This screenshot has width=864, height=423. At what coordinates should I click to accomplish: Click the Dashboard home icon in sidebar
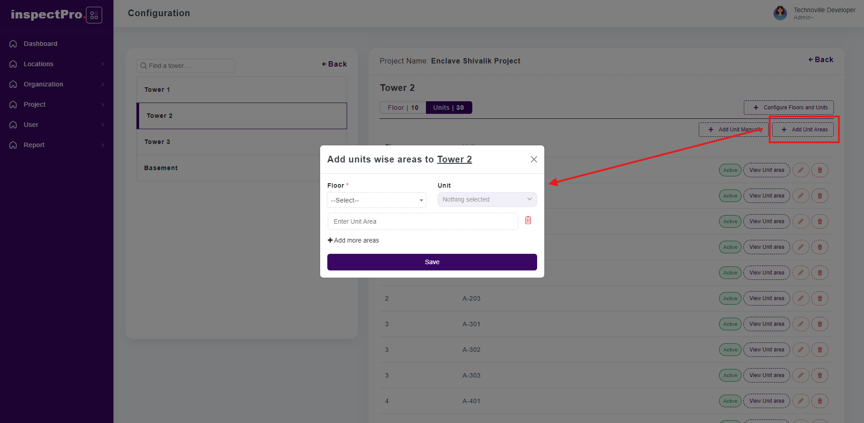tap(14, 44)
